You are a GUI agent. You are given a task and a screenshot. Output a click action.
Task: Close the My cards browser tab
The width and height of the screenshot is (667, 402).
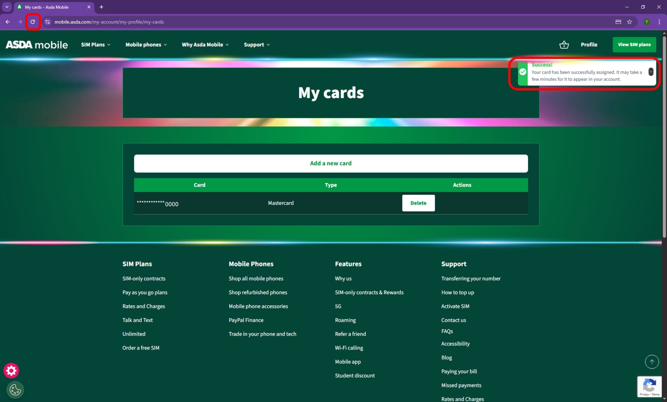coord(89,7)
